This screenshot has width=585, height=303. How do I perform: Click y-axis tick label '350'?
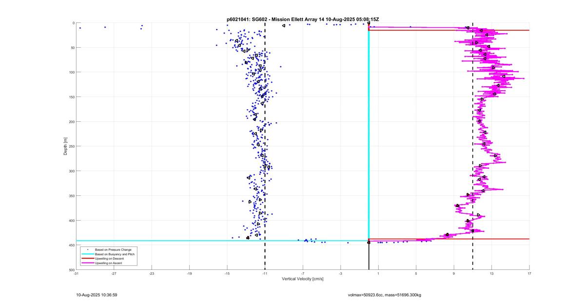click(x=71, y=196)
